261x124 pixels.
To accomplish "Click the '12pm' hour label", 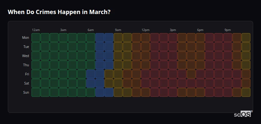I will [146, 30].
